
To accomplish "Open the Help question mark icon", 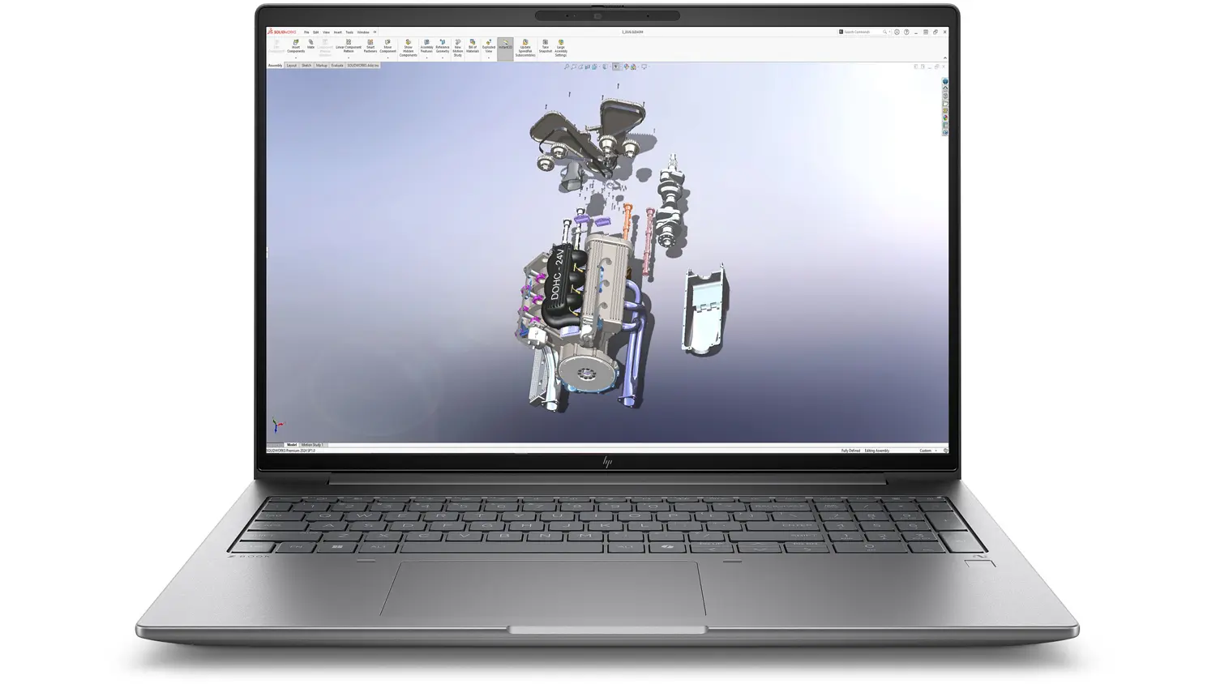I will [906, 32].
